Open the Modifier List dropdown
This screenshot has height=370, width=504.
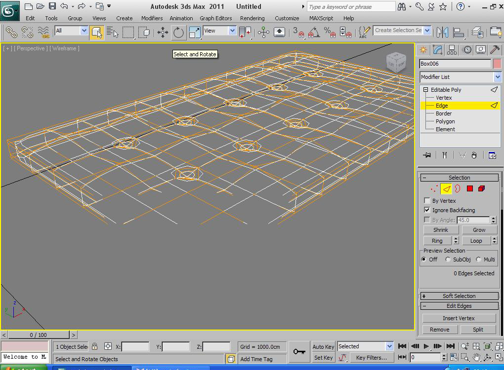point(498,77)
